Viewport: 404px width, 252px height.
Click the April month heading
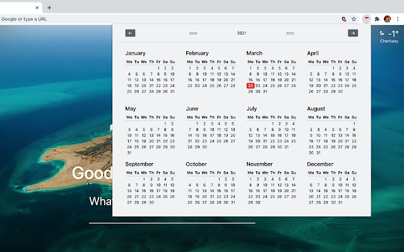[x=313, y=53]
